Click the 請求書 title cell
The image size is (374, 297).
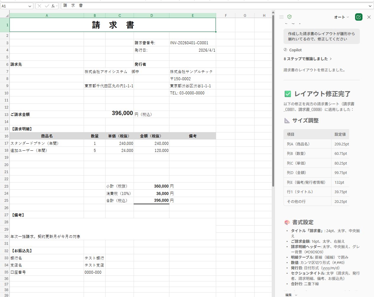[x=113, y=25]
